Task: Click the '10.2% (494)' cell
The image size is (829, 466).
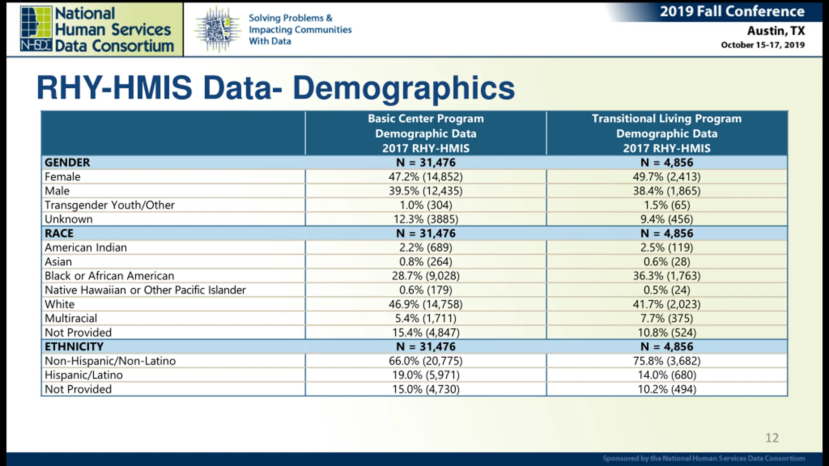Action: pos(667,389)
